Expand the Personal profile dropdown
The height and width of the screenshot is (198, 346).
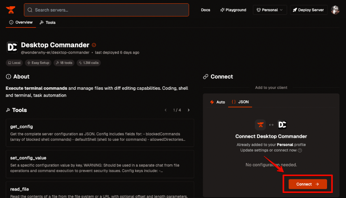tap(270, 10)
